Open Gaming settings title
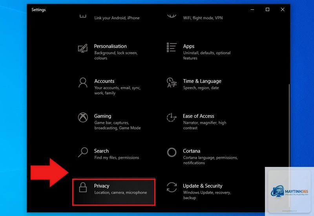Screen dimensions: 314x216 [x=102, y=116]
